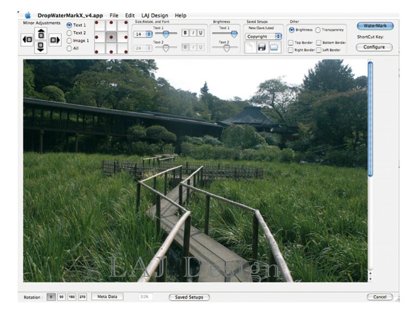The height and width of the screenshot is (313, 417).
Task: Open the Text 1 font size dropdown
Action: click(142, 34)
